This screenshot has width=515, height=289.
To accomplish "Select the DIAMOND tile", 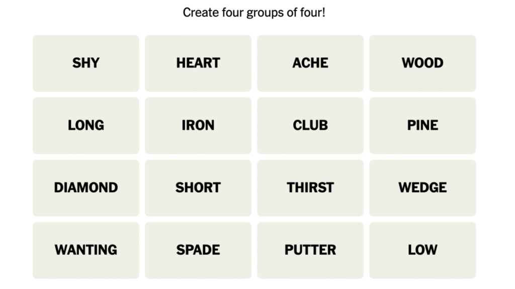I will click(x=86, y=188).
